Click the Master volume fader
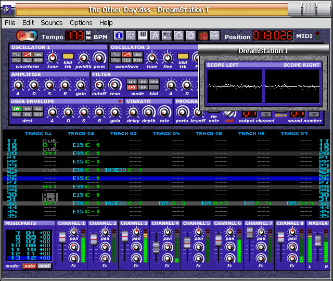 318,241
